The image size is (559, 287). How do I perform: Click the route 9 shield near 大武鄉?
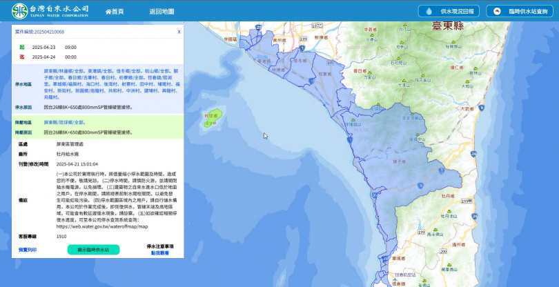pos(481,108)
